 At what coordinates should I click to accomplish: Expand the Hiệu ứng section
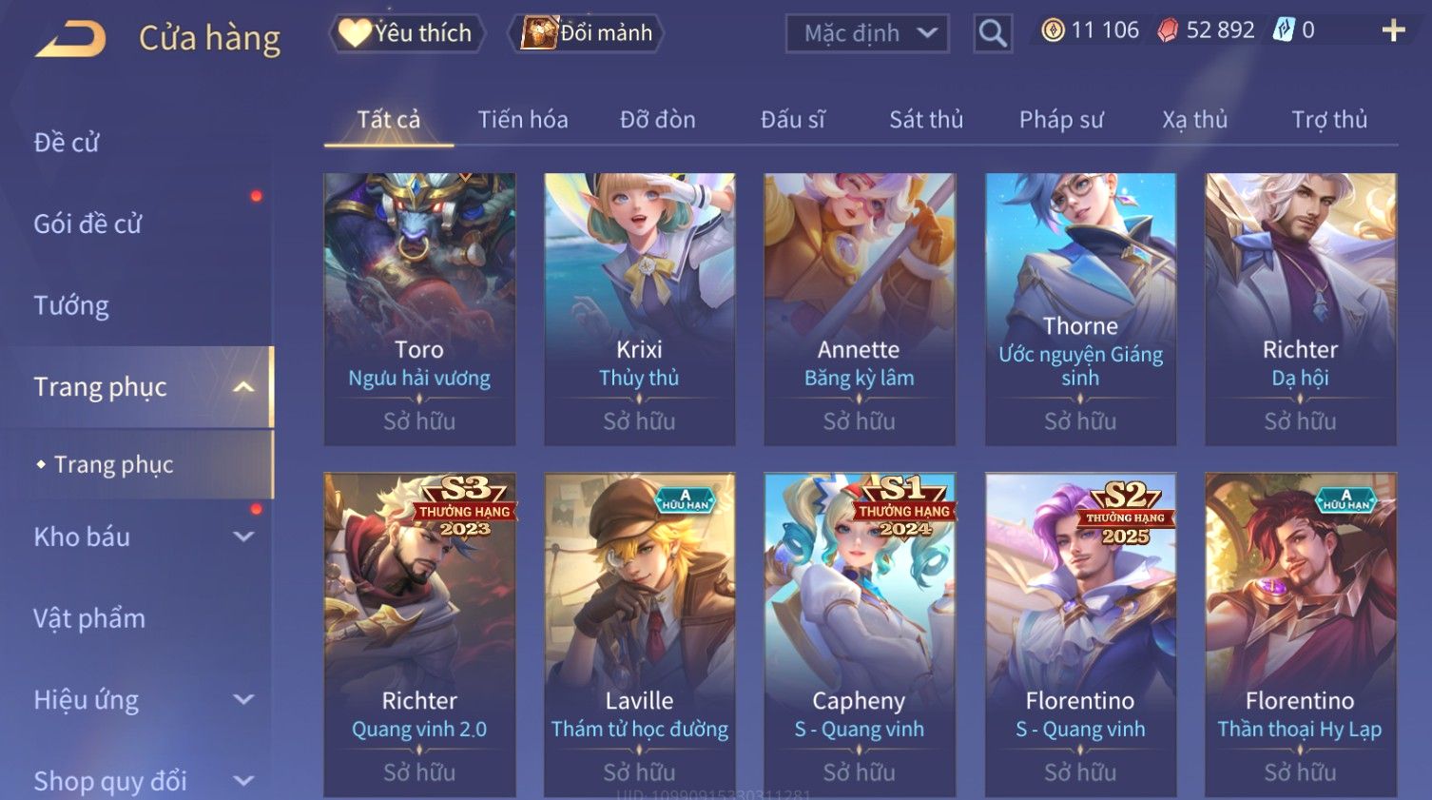pyautogui.click(x=243, y=700)
